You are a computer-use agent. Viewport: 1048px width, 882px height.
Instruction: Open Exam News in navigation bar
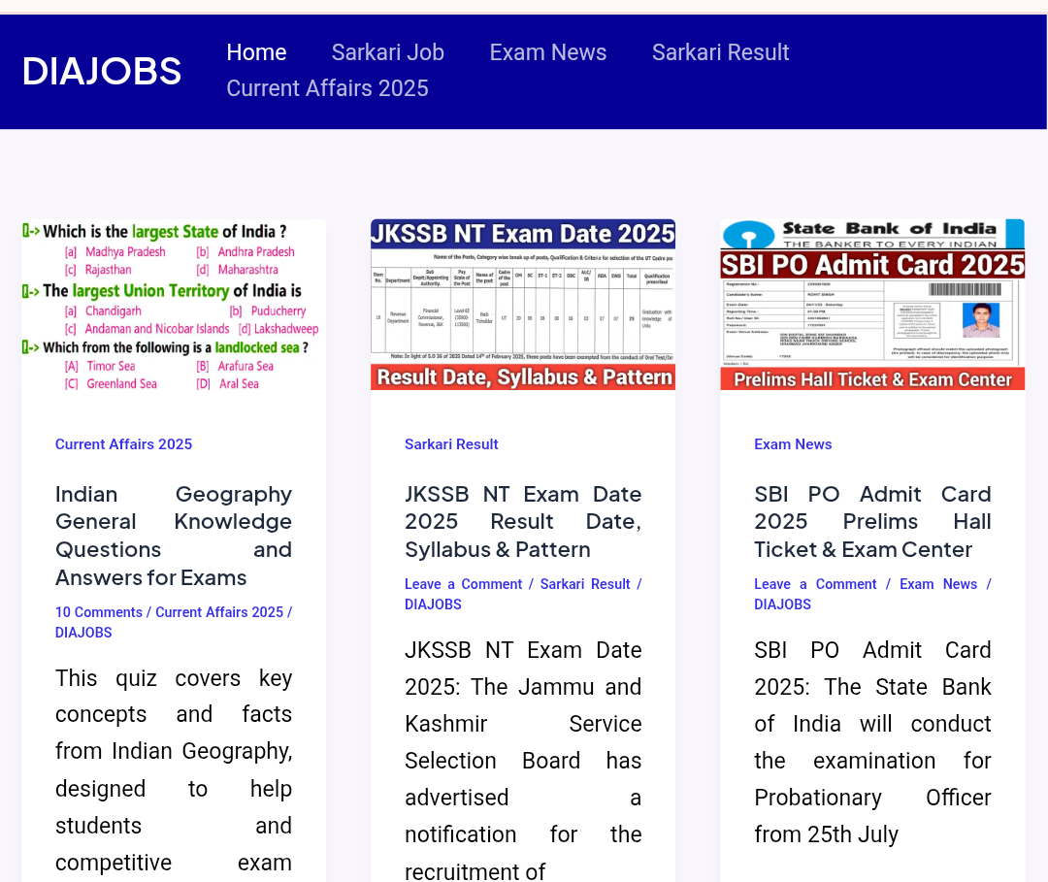(548, 52)
